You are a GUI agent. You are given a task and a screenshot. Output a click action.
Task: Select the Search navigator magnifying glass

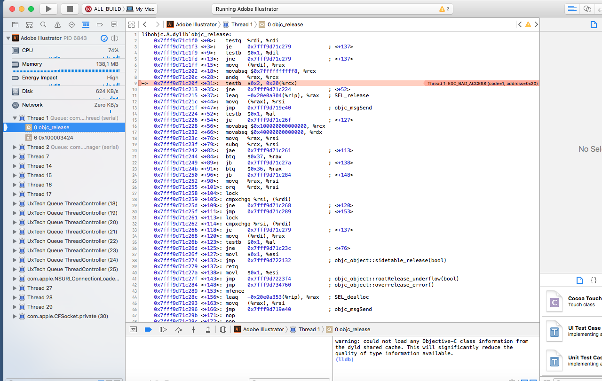coord(43,24)
